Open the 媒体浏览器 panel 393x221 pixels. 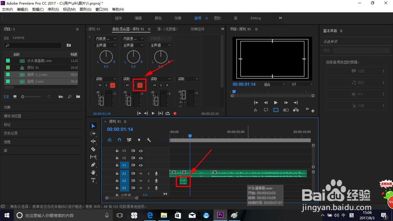point(13,116)
